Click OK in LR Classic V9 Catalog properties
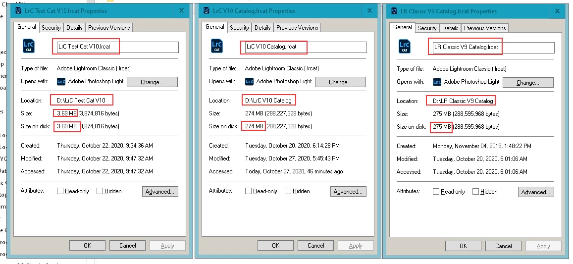Image resolution: width=573 pixels, height=264 pixels. pyautogui.click(x=463, y=246)
